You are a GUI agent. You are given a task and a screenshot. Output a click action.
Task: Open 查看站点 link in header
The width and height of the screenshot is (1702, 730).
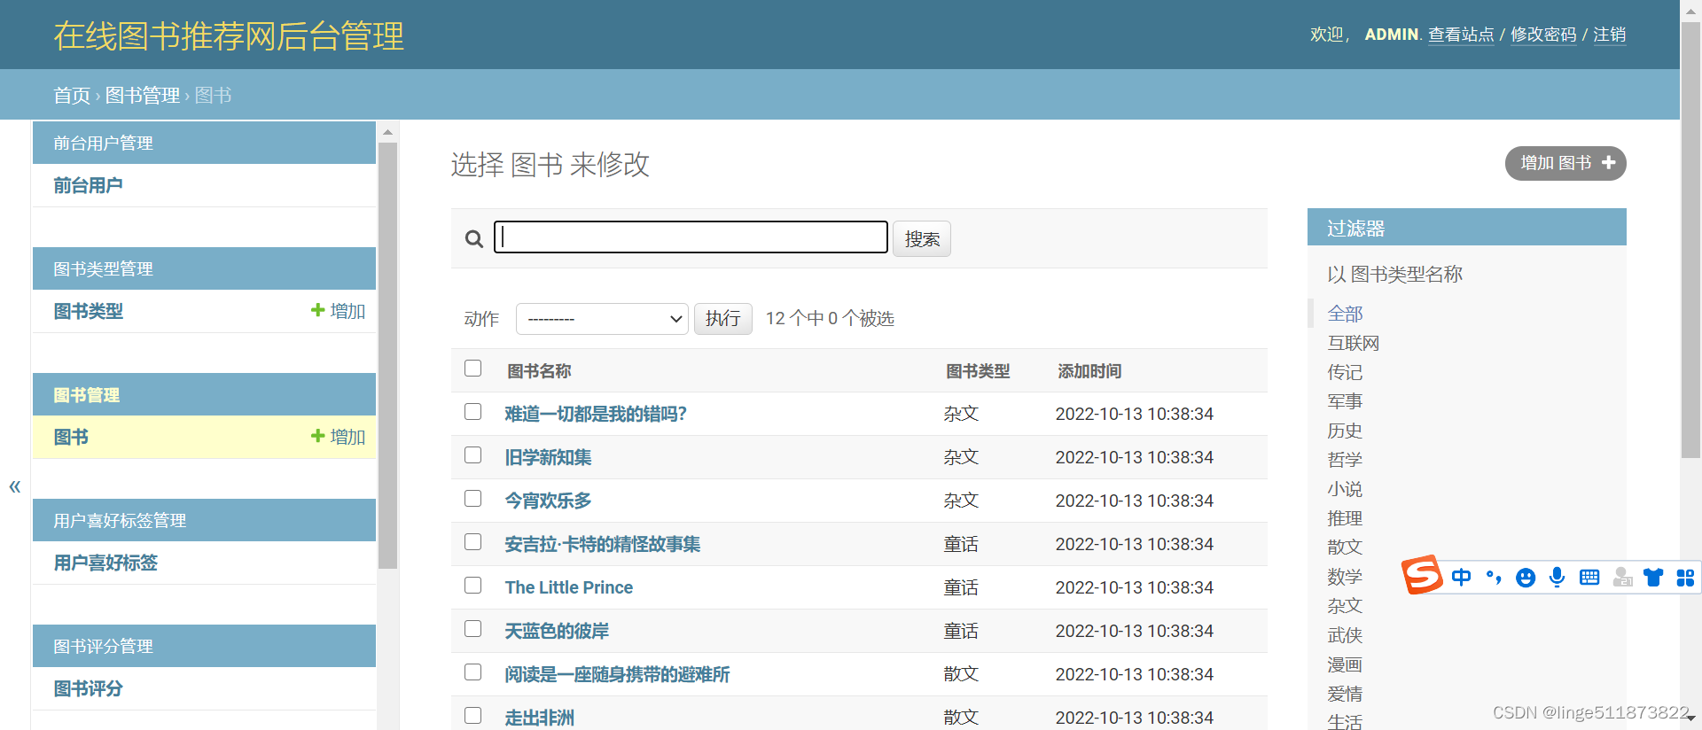coord(1461,35)
